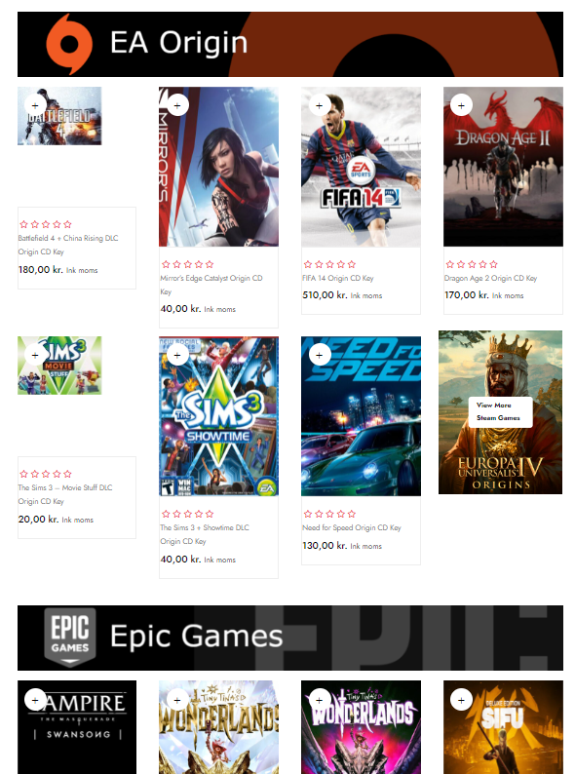Screen dimensions: 575x774
Task: Click the plus icon on Battlefield 4 cover
Action: point(35,105)
